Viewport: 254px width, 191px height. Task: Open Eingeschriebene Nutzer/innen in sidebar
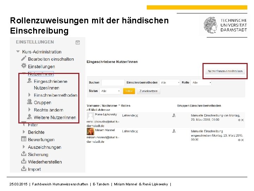pos(50,85)
